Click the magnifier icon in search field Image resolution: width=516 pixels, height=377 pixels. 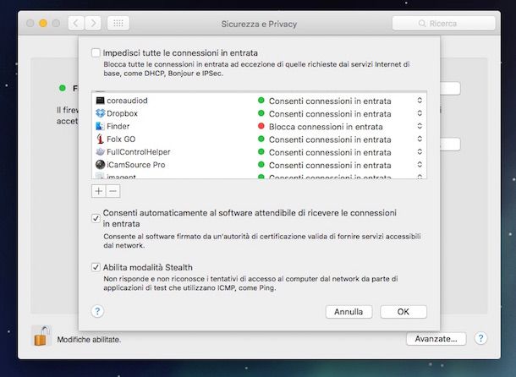tap(422, 24)
